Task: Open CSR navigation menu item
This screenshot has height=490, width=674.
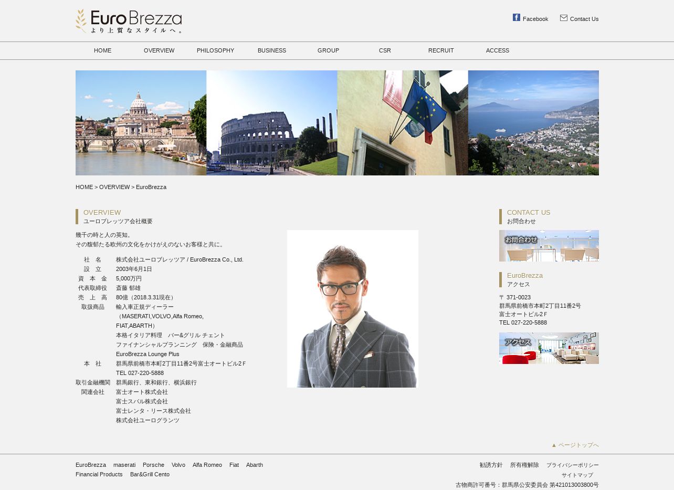Action: (385, 50)
